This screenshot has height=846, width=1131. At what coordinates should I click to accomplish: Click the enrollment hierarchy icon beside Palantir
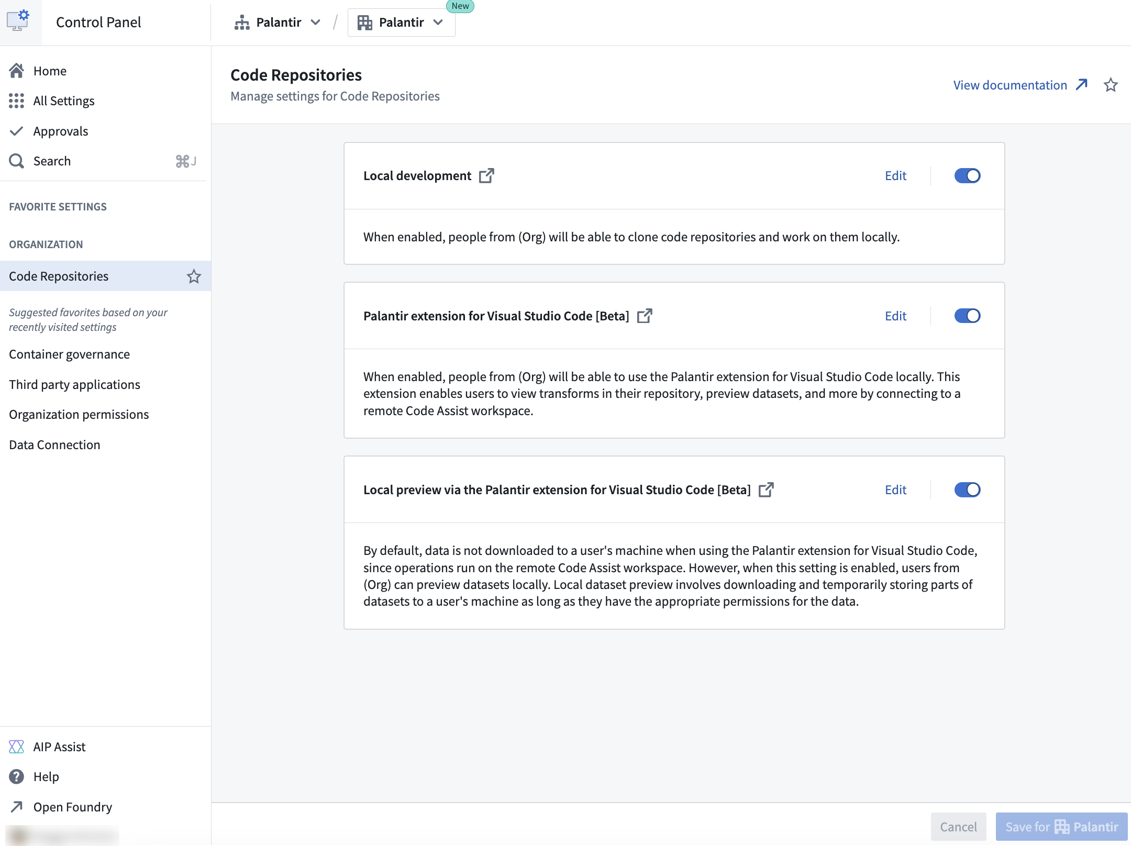pos(242,22)
